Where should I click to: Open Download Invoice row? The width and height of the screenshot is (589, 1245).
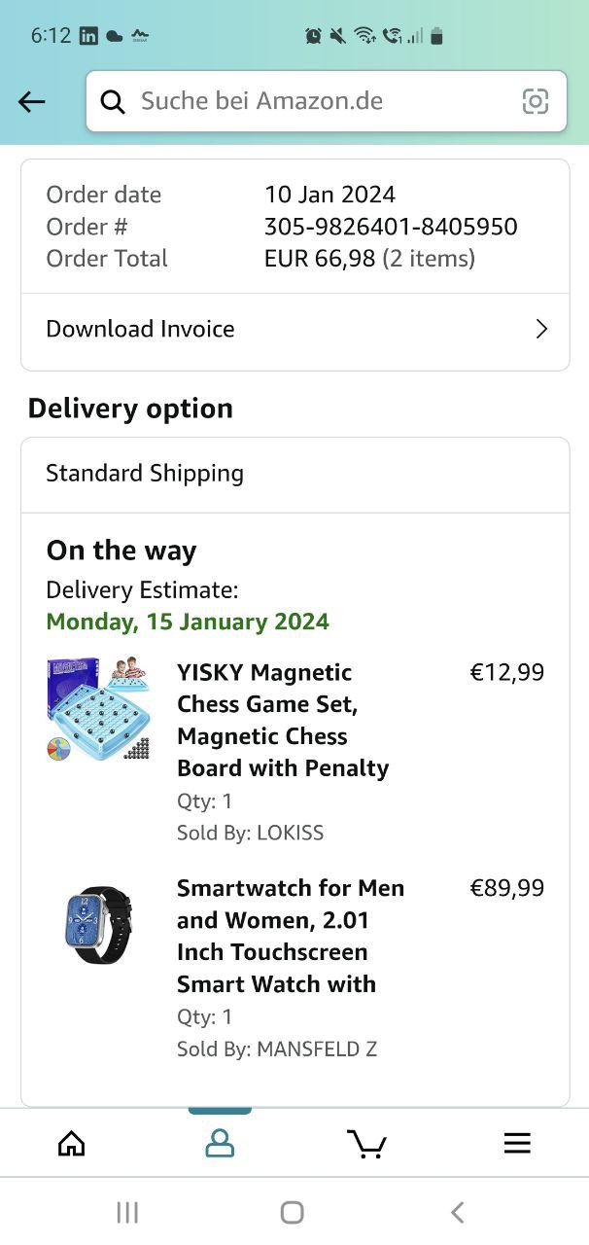coord(292,330)
